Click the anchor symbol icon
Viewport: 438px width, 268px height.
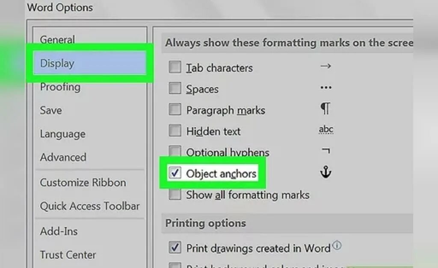click(326, 172)
